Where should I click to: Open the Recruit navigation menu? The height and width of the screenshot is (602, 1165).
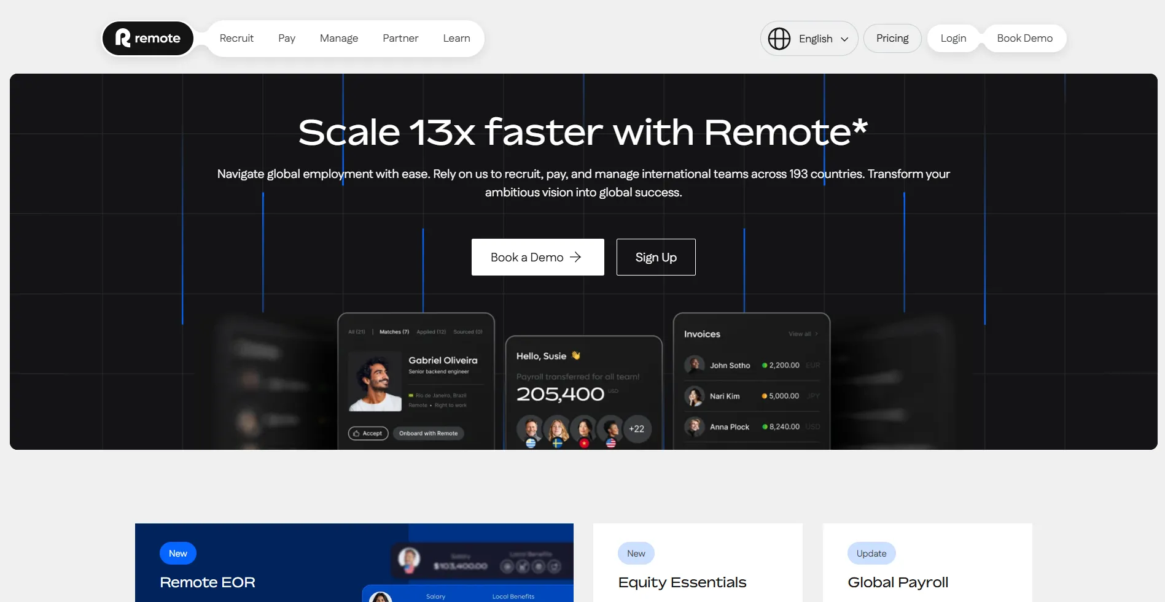236,38
